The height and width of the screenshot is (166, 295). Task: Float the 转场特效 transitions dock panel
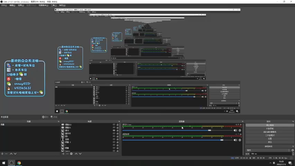click(293, 146)
